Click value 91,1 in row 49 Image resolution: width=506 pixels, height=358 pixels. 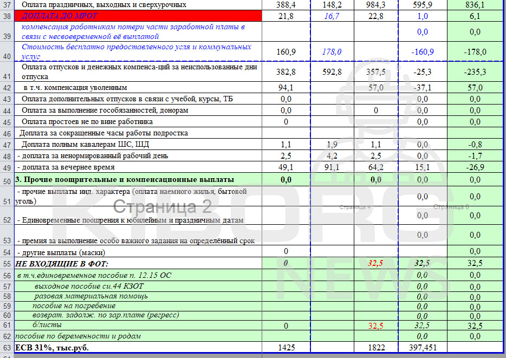pyautogui.click(x=332, y=167)
